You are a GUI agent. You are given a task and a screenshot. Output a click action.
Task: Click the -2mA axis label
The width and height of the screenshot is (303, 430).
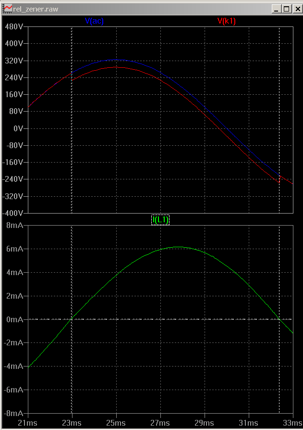[14, 342]
